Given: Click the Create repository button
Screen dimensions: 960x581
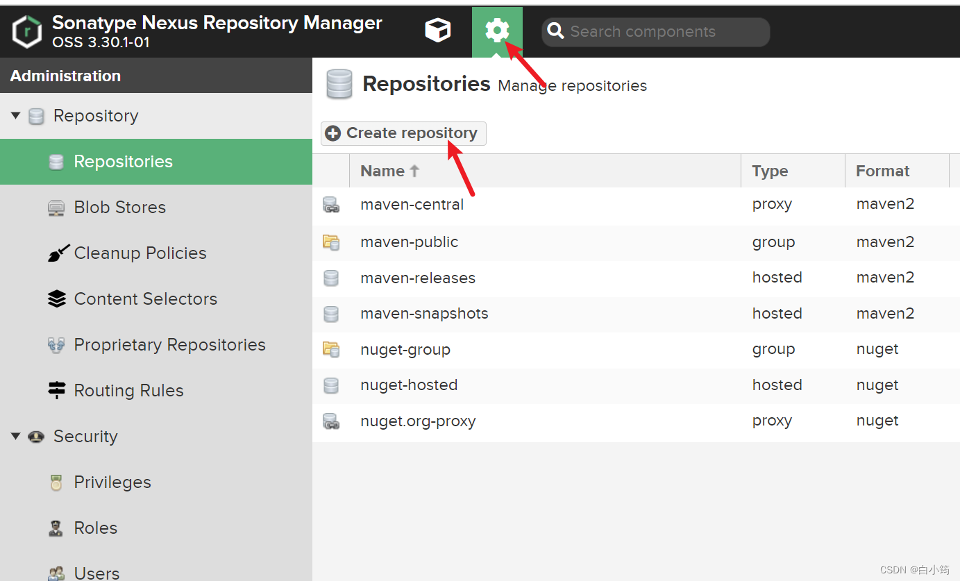Looking at the screenshot, I should (x=403, y=133).
